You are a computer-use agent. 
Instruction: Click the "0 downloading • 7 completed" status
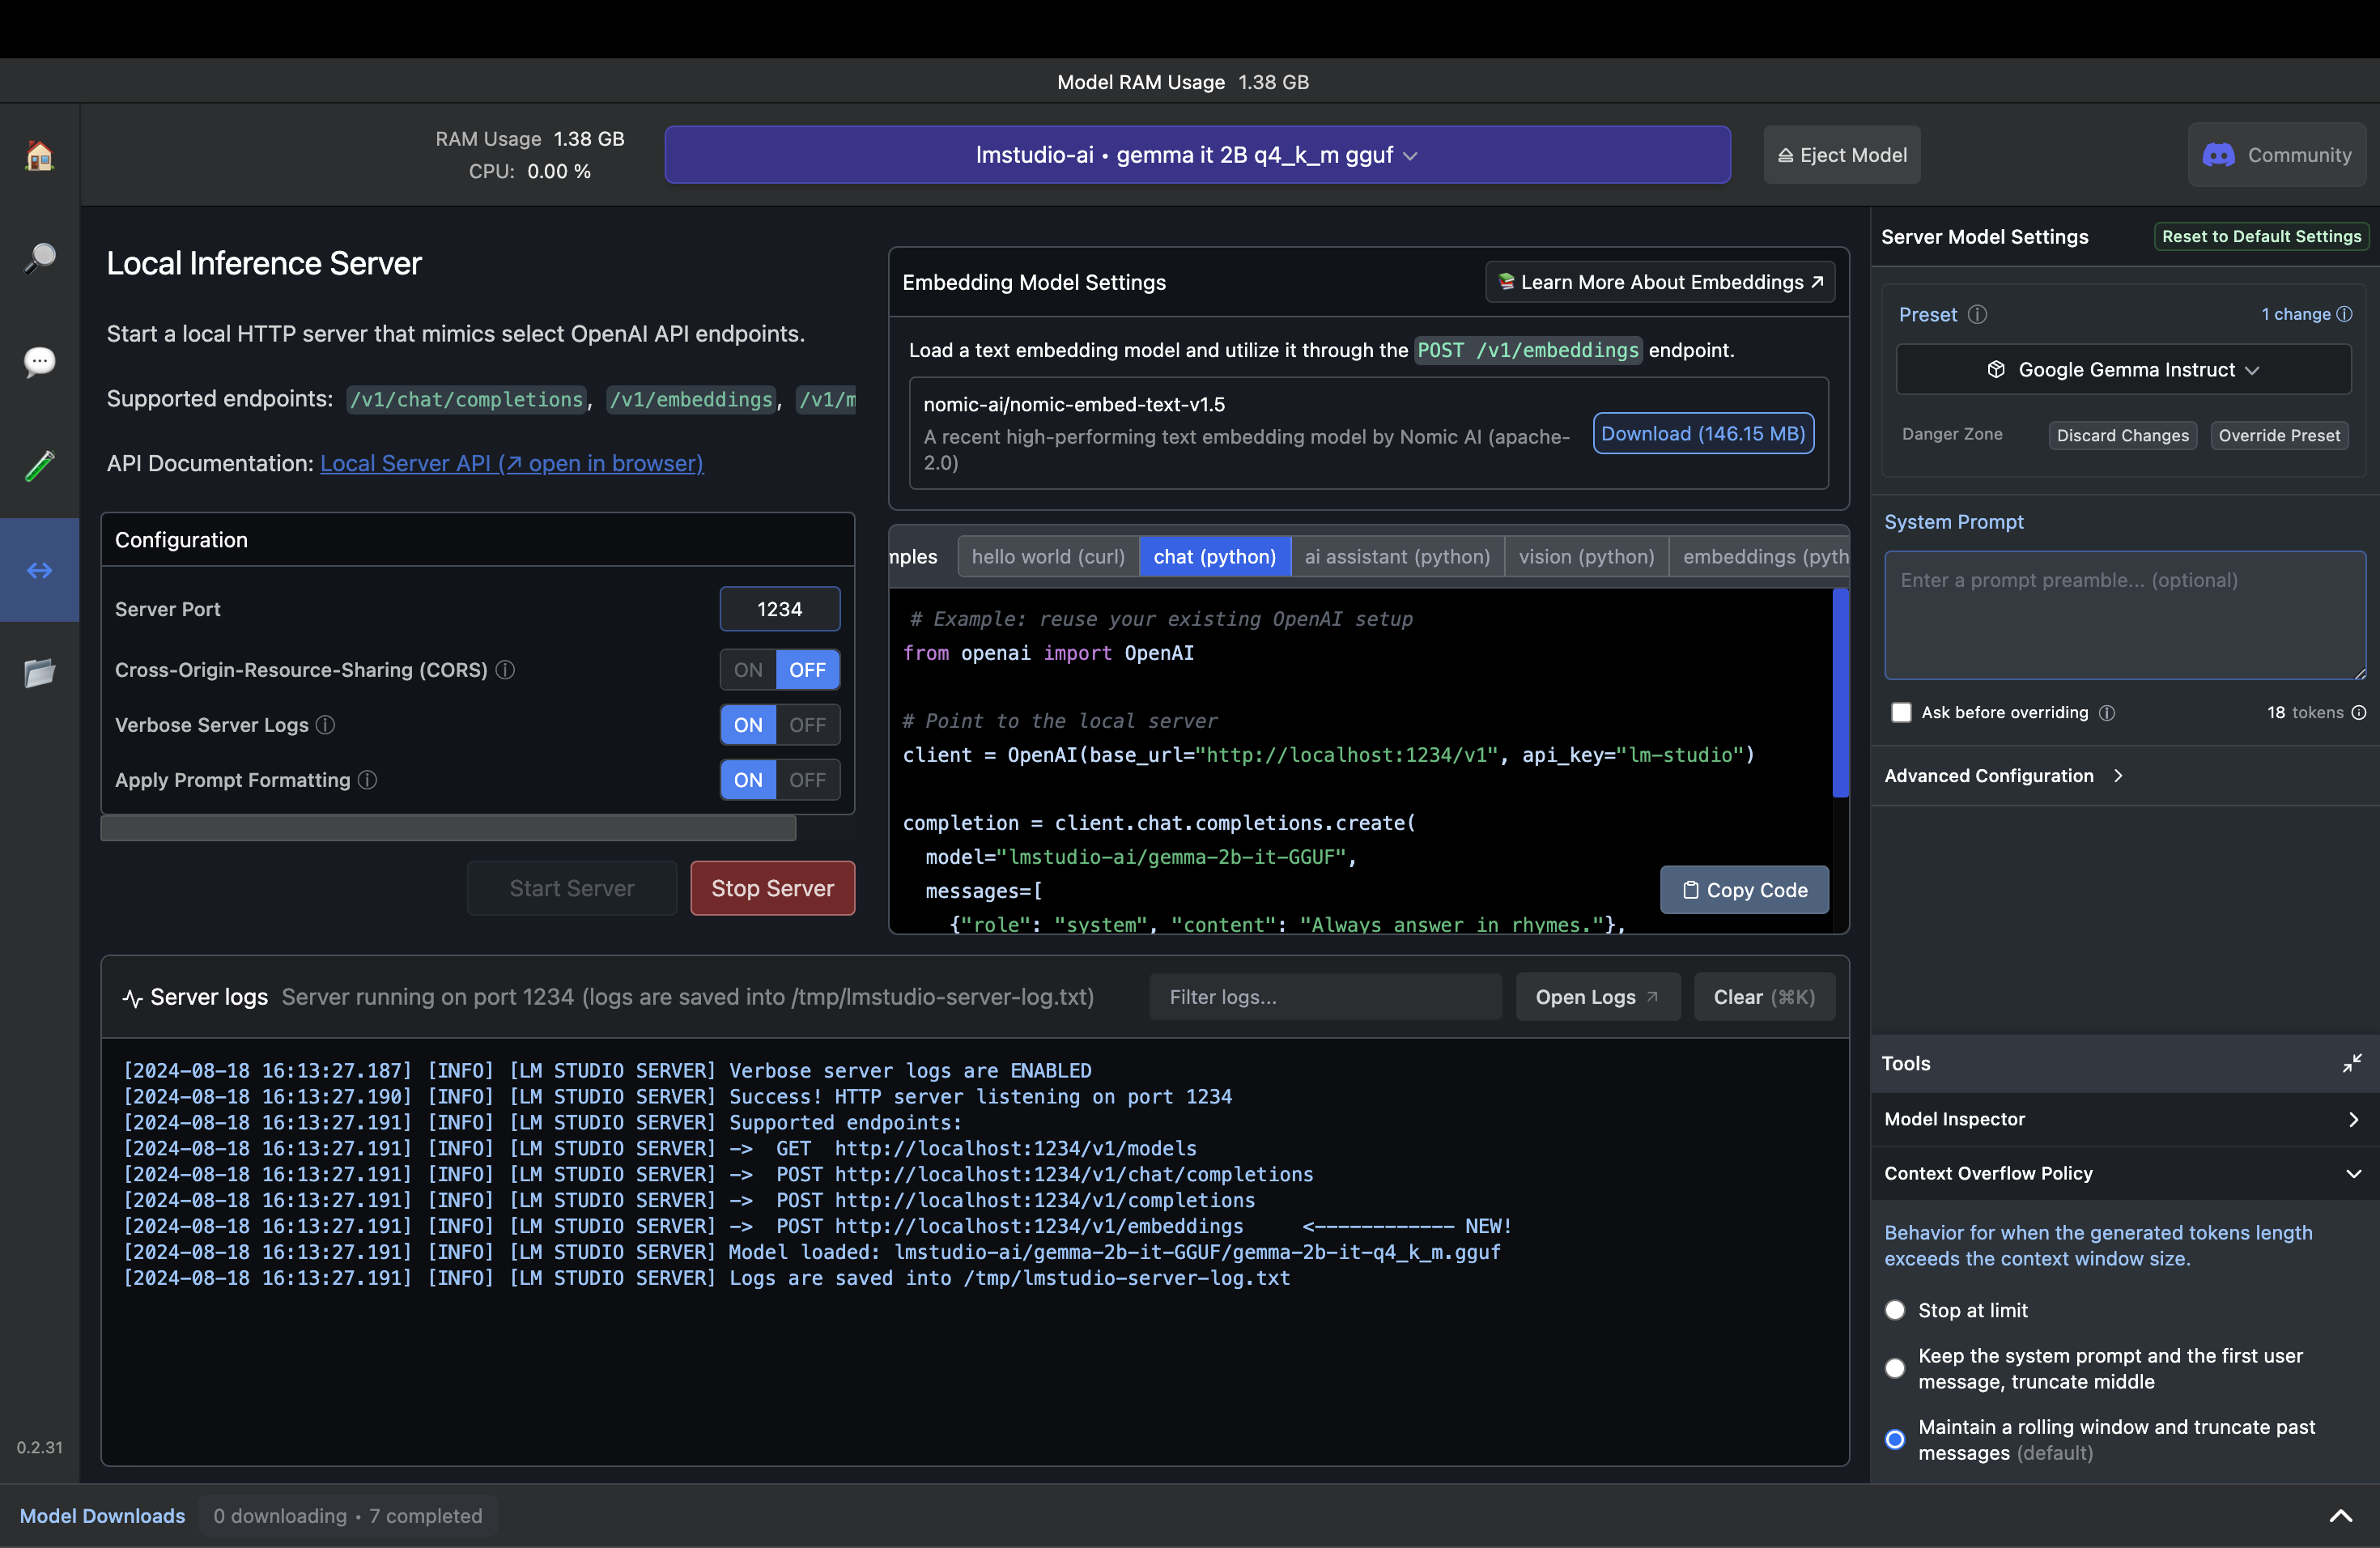coord(348,1516)
